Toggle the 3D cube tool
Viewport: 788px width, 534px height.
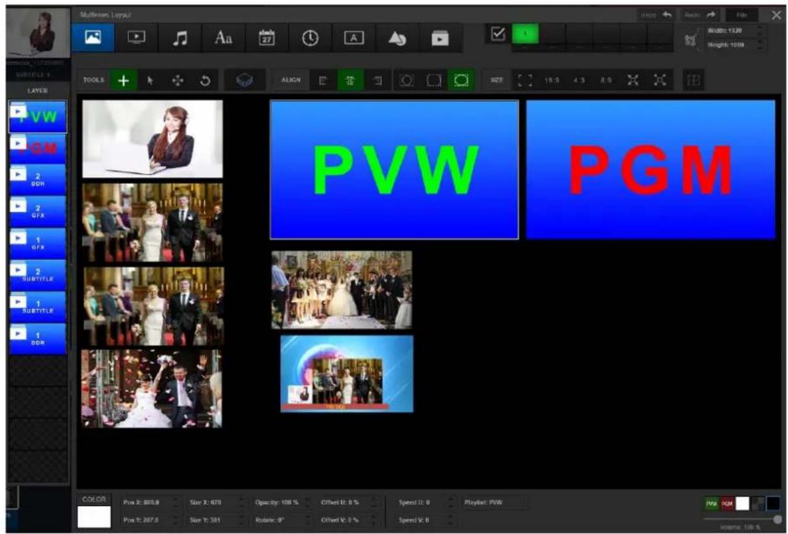coord(243,81)
